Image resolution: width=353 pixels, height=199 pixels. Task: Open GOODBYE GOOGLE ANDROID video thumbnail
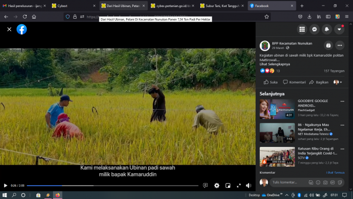(277, 109)
